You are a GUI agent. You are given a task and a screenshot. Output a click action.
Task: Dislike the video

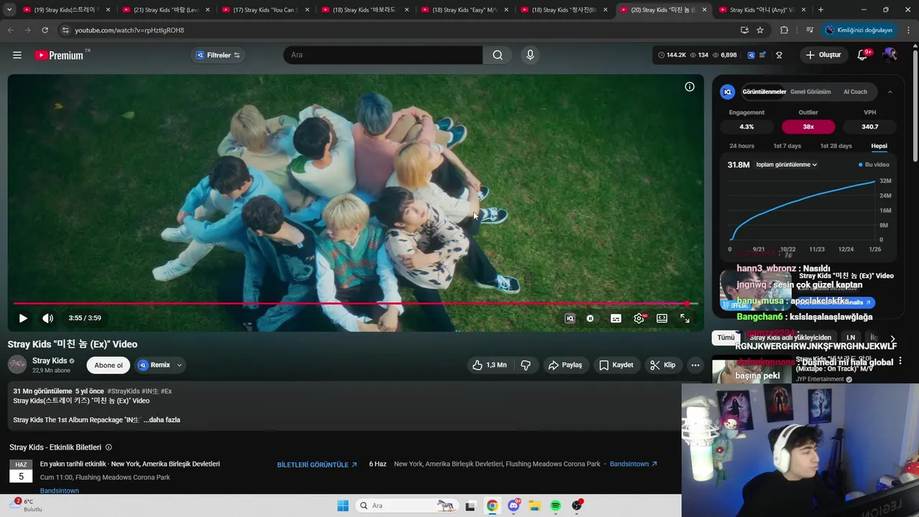[526, 365]
